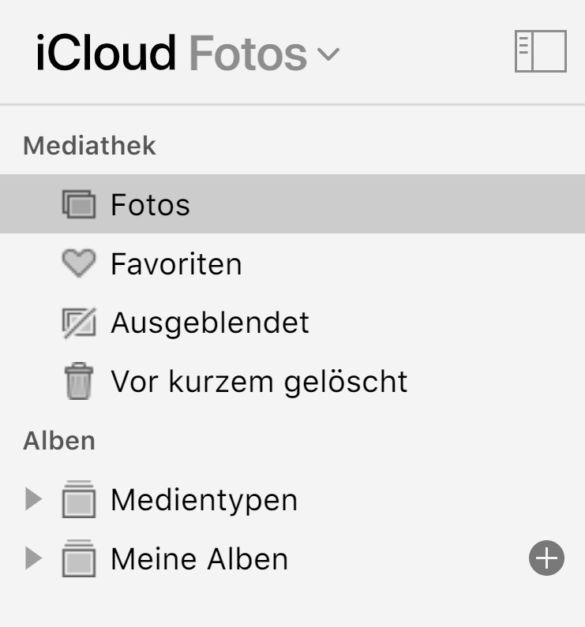Show the Ausgeblendet photos
585x627 pixels.
(210, 323)
